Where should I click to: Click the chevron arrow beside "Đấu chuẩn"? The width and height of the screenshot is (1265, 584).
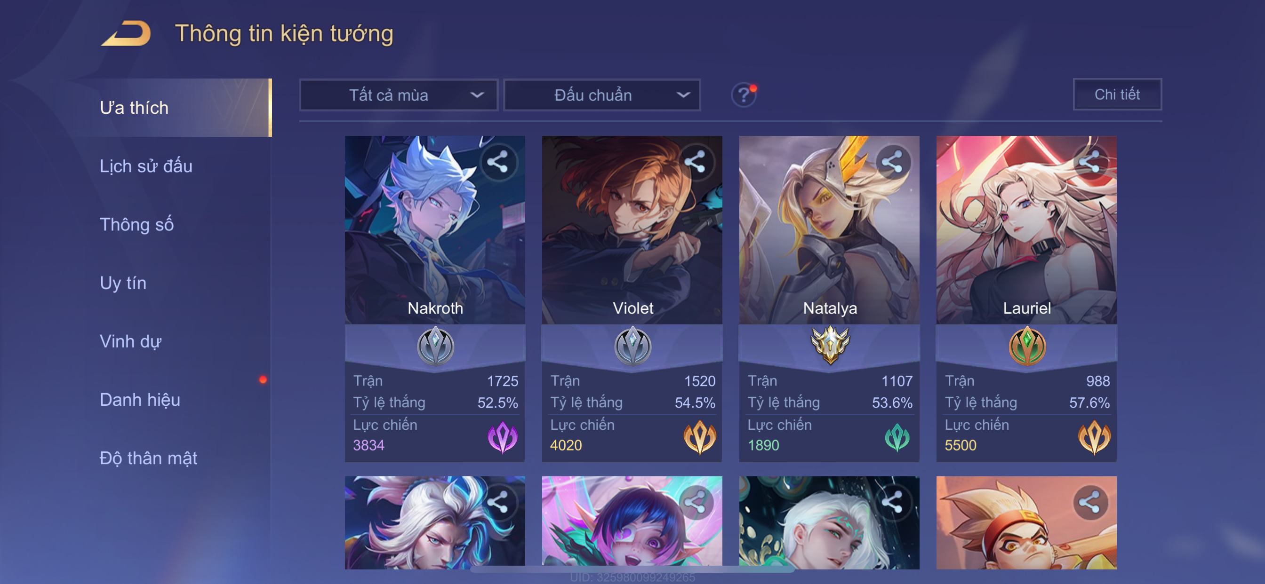coord(683,95)
